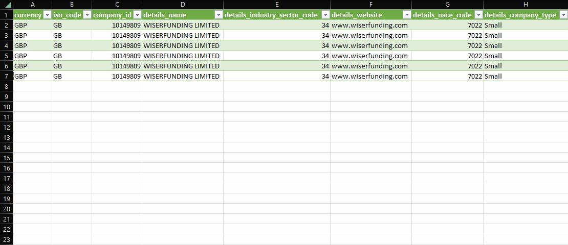The width and height of the screenshot is (568, 245).
Task: Select GB cell in row 6
Action: pos(72,66)
